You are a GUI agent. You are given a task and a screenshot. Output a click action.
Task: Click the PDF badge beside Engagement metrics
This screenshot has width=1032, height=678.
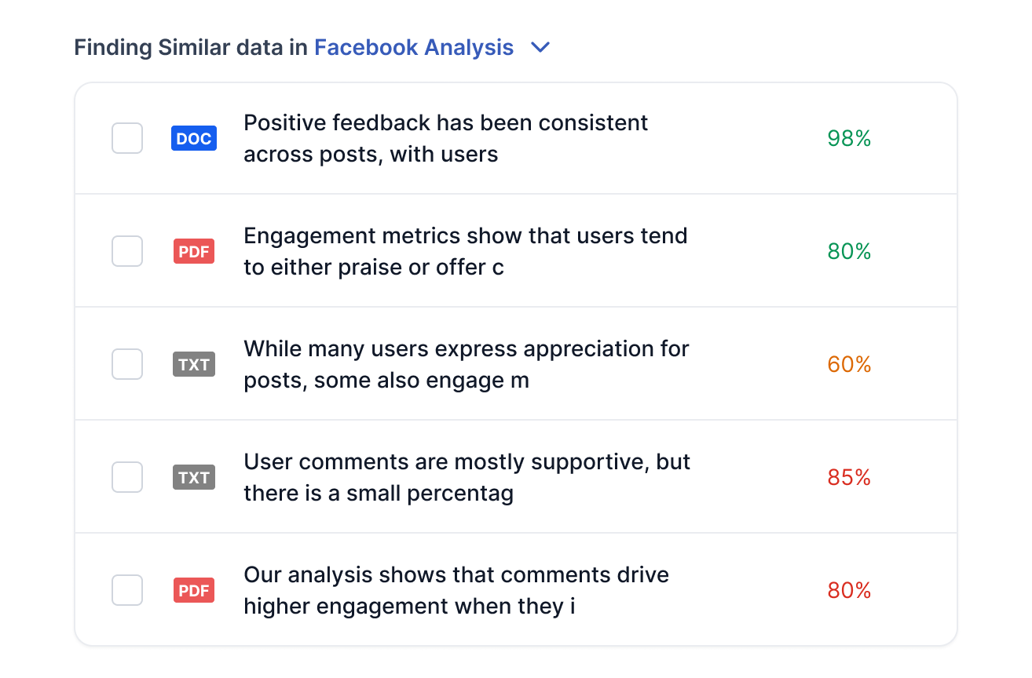(194, 252)
